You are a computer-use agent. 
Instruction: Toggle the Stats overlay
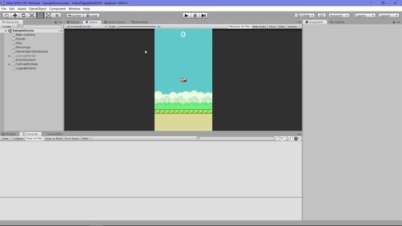[x=282, y=26]
